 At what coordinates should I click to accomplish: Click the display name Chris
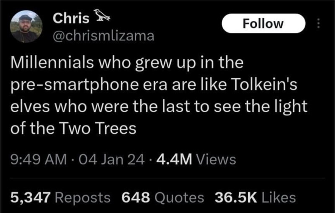[x=71, y=19]
